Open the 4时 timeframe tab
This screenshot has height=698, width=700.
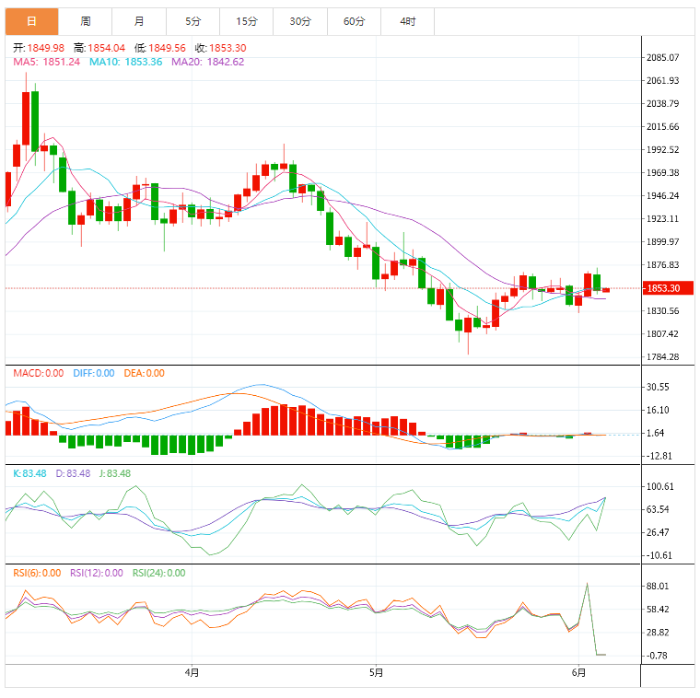(408, 21)
